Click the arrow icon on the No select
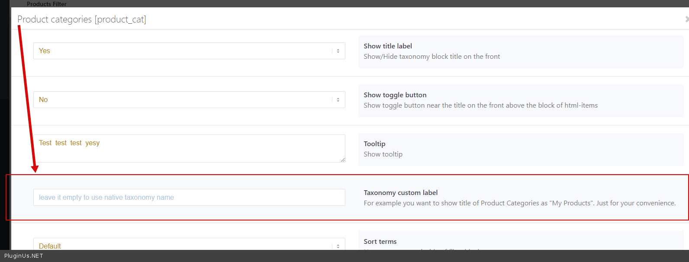Image resolution: width=689 pixels, height=262 pixels. (x=338, y=100)
